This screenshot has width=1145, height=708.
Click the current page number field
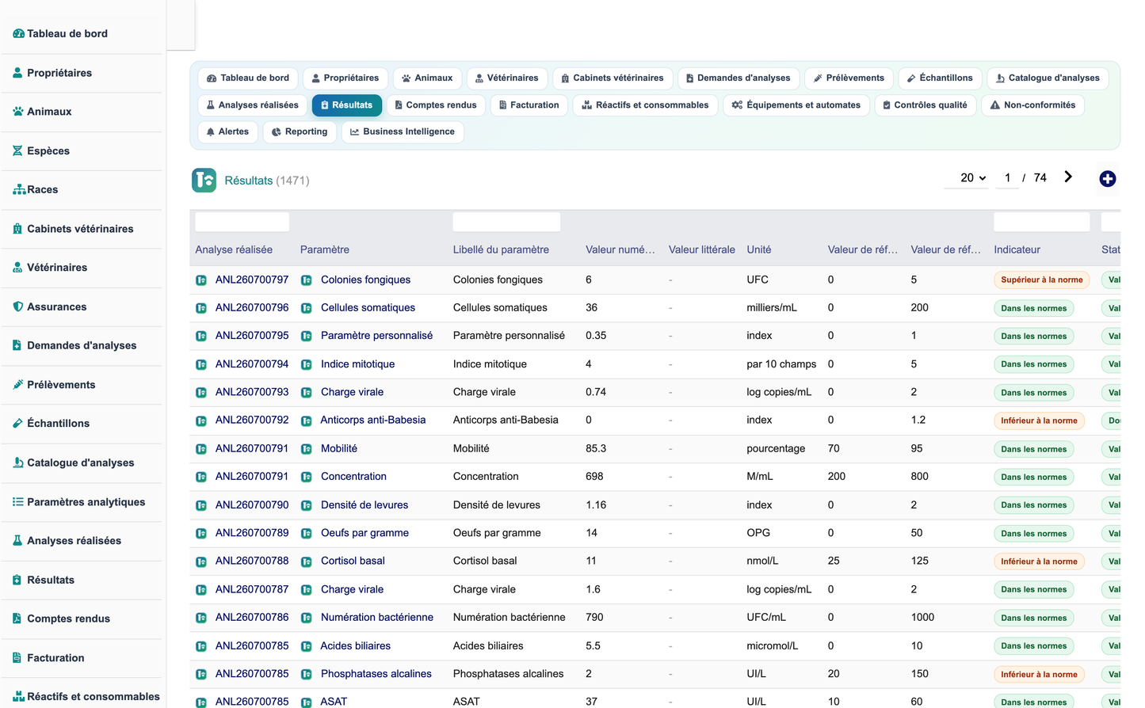tap(1008, 178)
